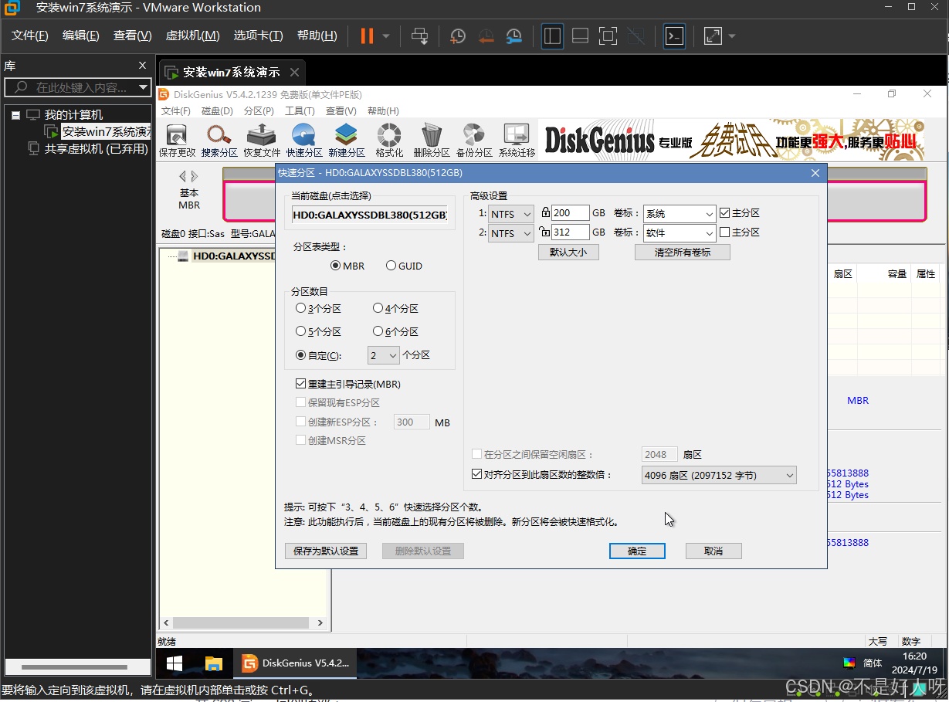The image size is (949, 702).
Task: Open the 4096 扇区 alignment dropdown
Action: [718, 476]
